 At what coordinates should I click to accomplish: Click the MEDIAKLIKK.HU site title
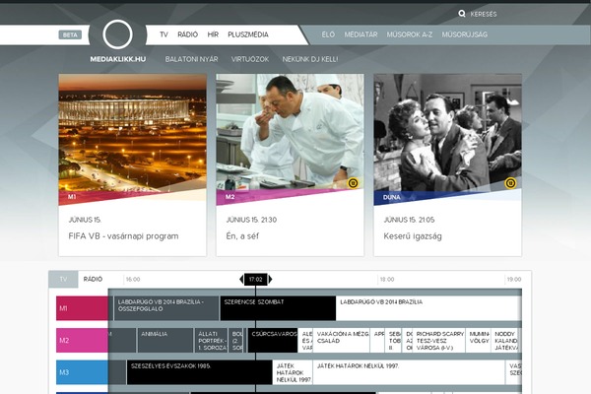pyautogui.click(x=118, y=59)
